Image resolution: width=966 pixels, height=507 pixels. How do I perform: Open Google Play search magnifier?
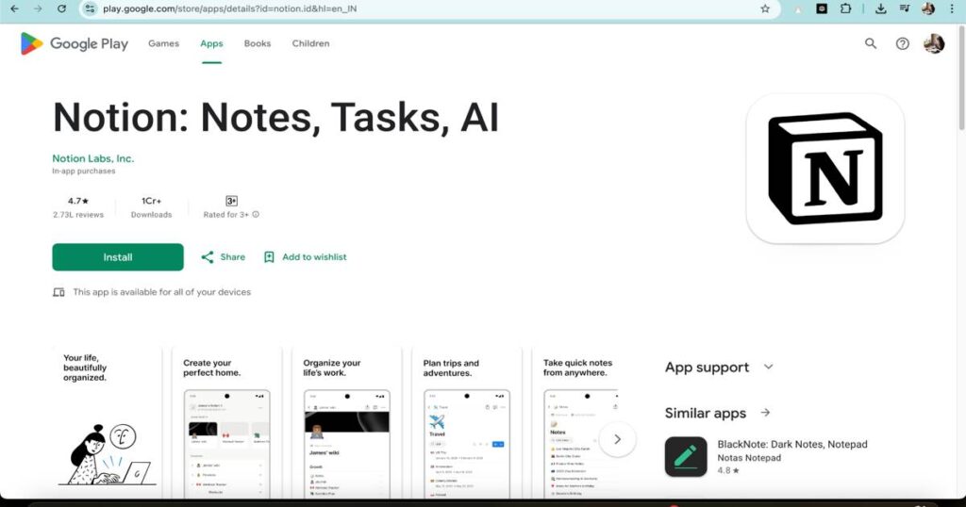(x=871, y=43)
